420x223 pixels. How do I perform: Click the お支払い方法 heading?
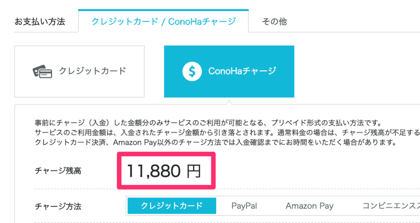40,22
